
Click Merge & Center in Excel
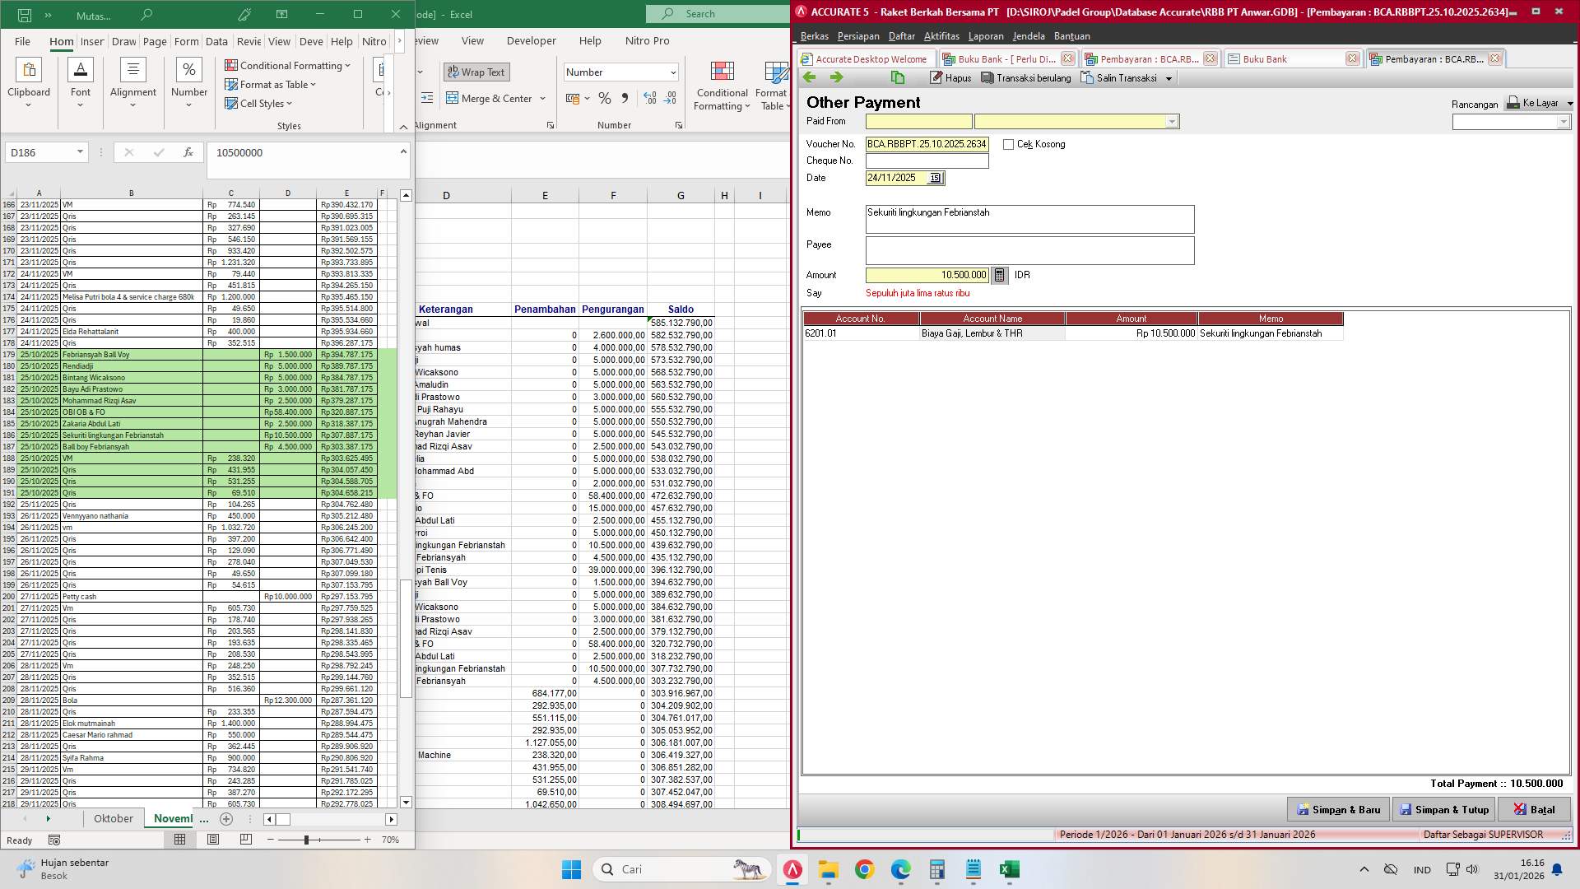coord(490,98)
